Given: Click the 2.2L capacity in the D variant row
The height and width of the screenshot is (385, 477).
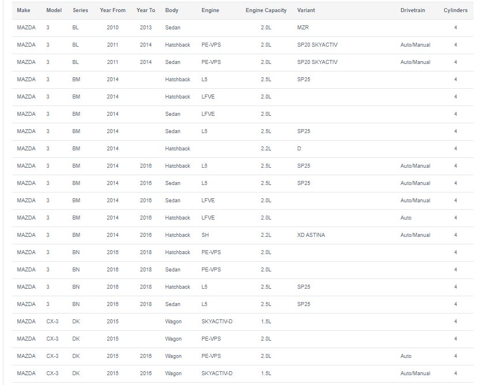Looking at the screenshot, I should click(x=266, y=149).
